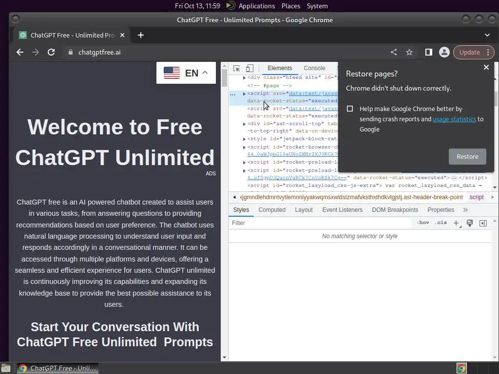Toggle rendering emulations paintbrush icon
This screenshot has height=374, width=499.
pyautogui.click(x=470, y=223)
